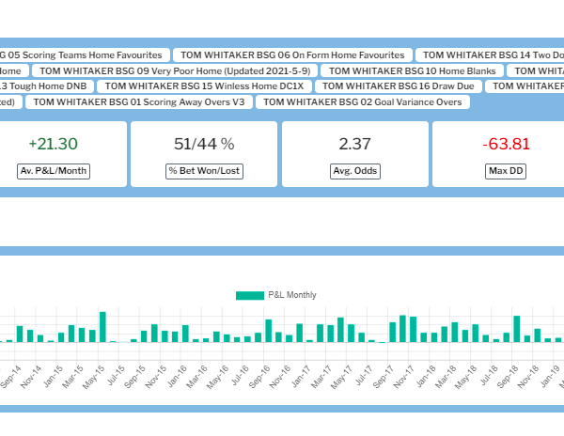Select the 2.37 average odds value
The width and height of the screenshot is (564, 436).
pyautogui.click(x=355, y=144)
